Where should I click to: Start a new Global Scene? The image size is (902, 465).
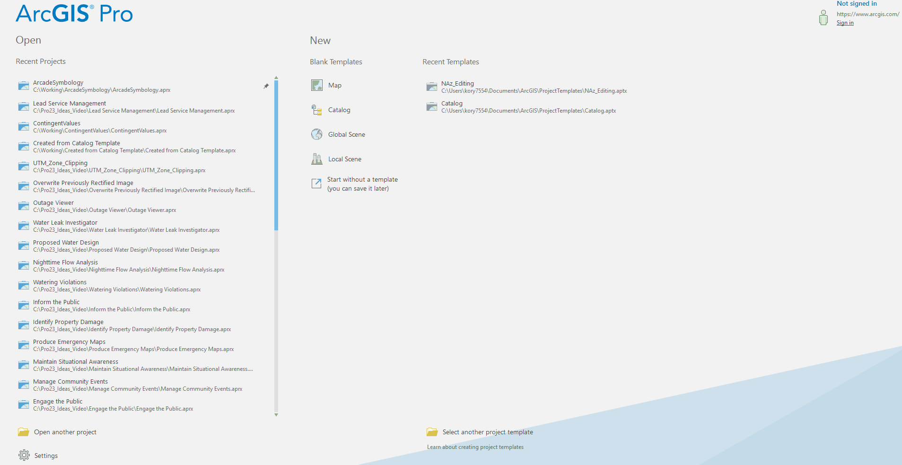346,134
